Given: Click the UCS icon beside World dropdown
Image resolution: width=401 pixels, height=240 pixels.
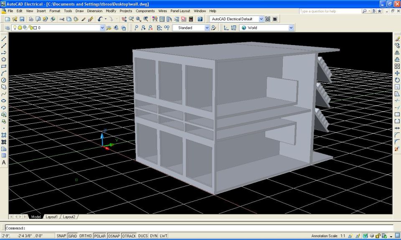Looking at the screenshot, I should (226, 28).
